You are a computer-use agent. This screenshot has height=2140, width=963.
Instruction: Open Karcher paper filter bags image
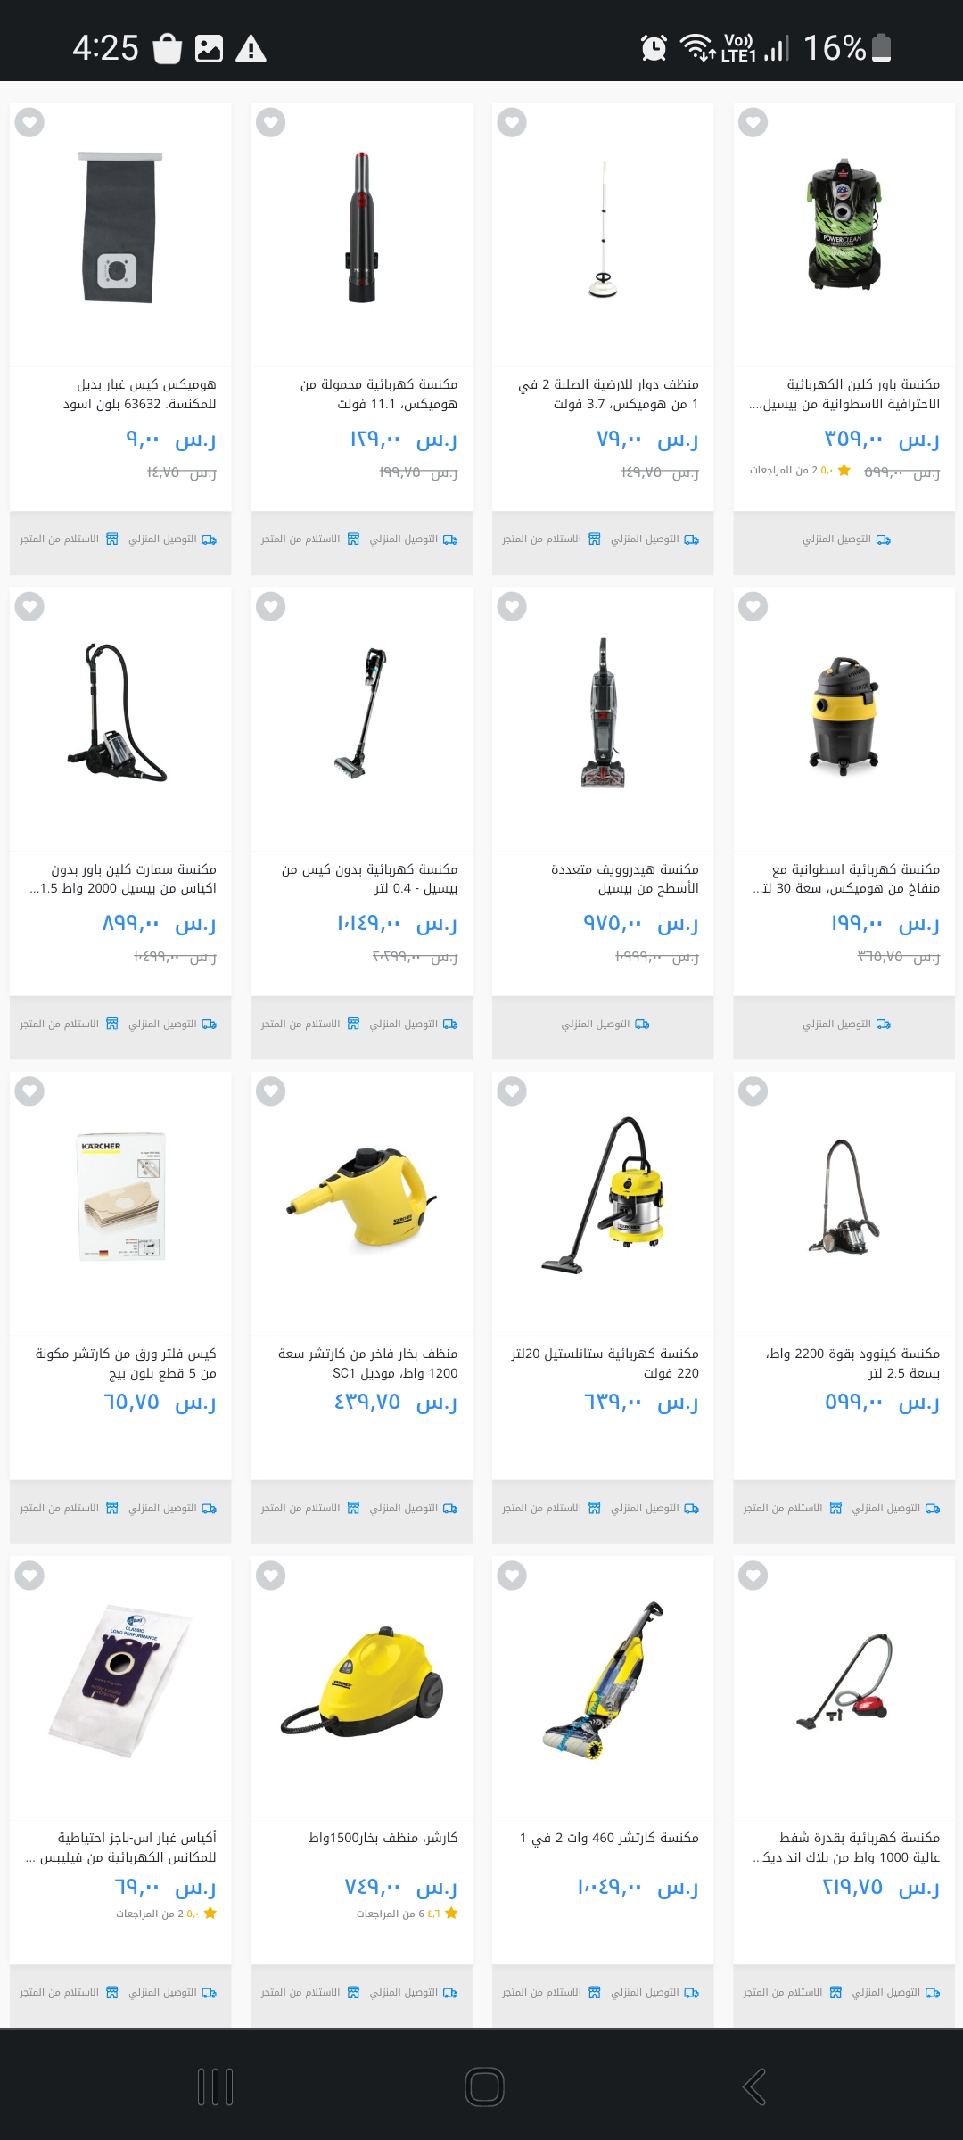pyautogui.click(x=121, y=1197)
